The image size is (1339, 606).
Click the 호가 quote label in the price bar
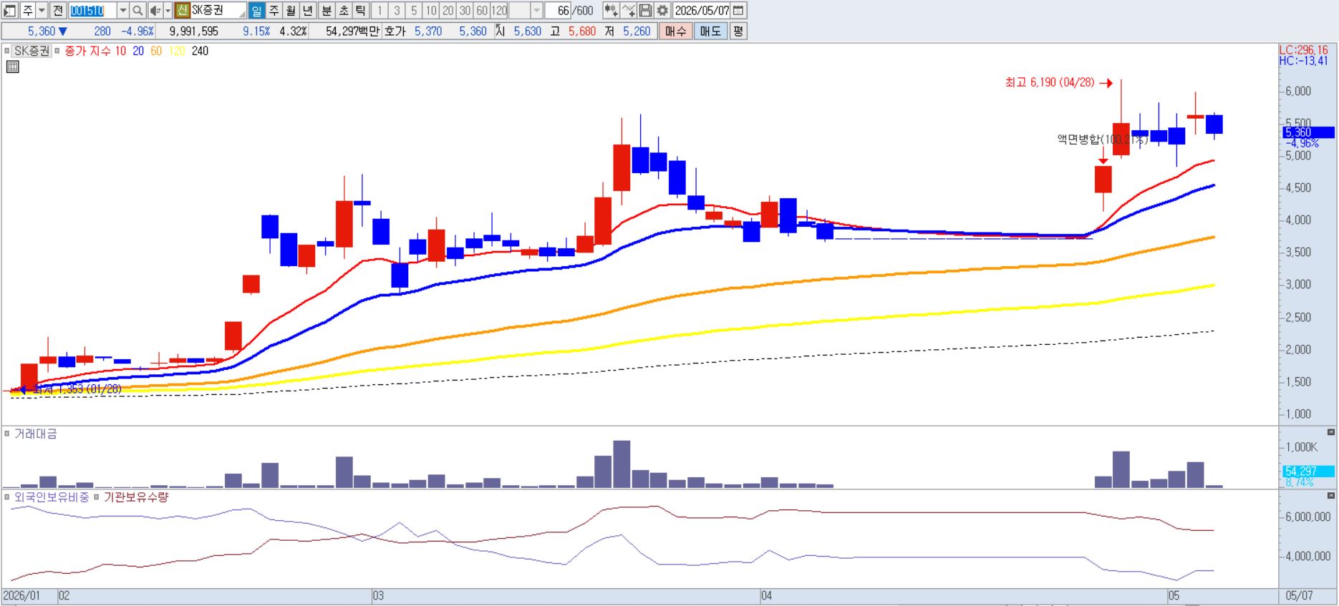point(395,31)
